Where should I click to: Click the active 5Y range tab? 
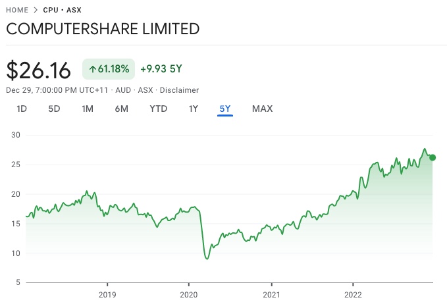225,109
